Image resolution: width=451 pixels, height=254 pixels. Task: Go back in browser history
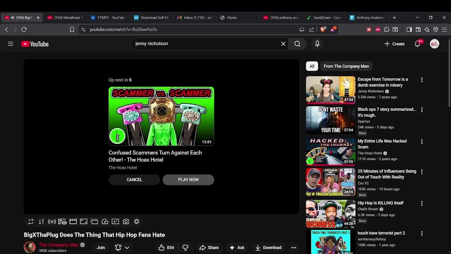(6, 30)
